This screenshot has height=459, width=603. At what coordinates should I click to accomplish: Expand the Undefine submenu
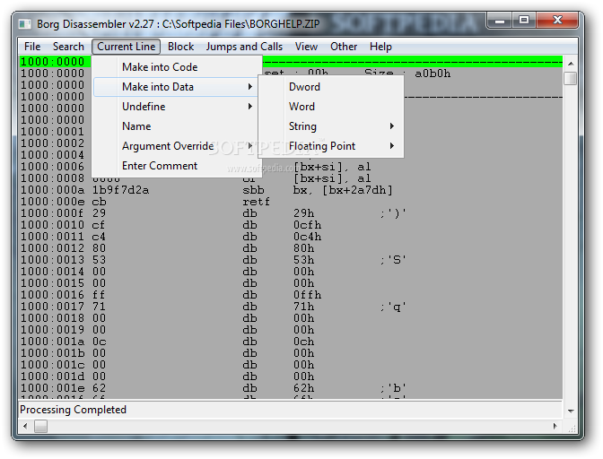[x=176, y=107]
